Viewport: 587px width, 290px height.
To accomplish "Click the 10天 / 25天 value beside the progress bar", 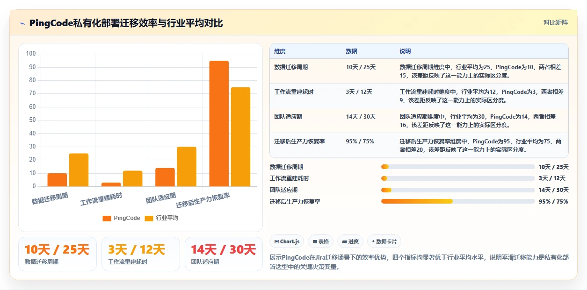I will click(554, 167).
